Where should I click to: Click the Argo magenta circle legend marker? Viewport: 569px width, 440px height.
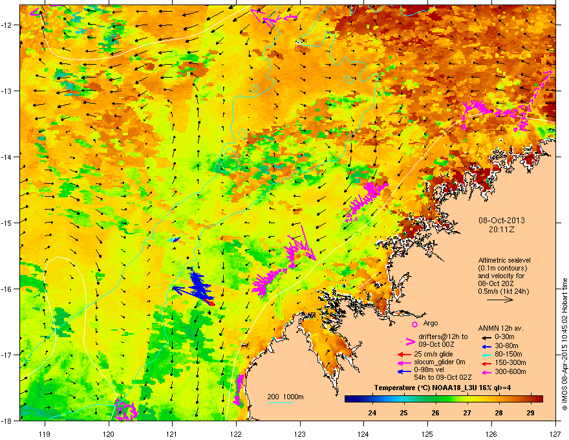point(414,324)
